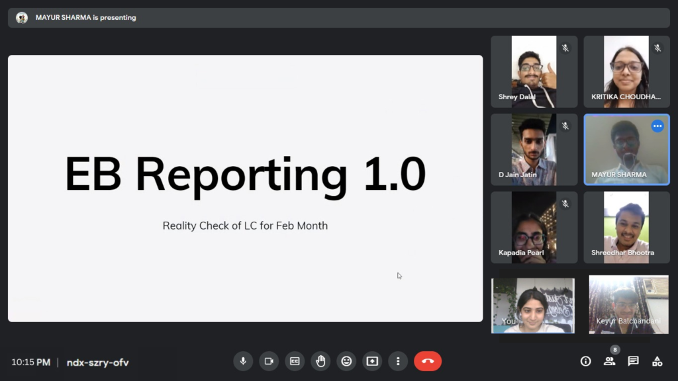Enable closed captions
Screen dimensions: 678x381
click(295, 361)
